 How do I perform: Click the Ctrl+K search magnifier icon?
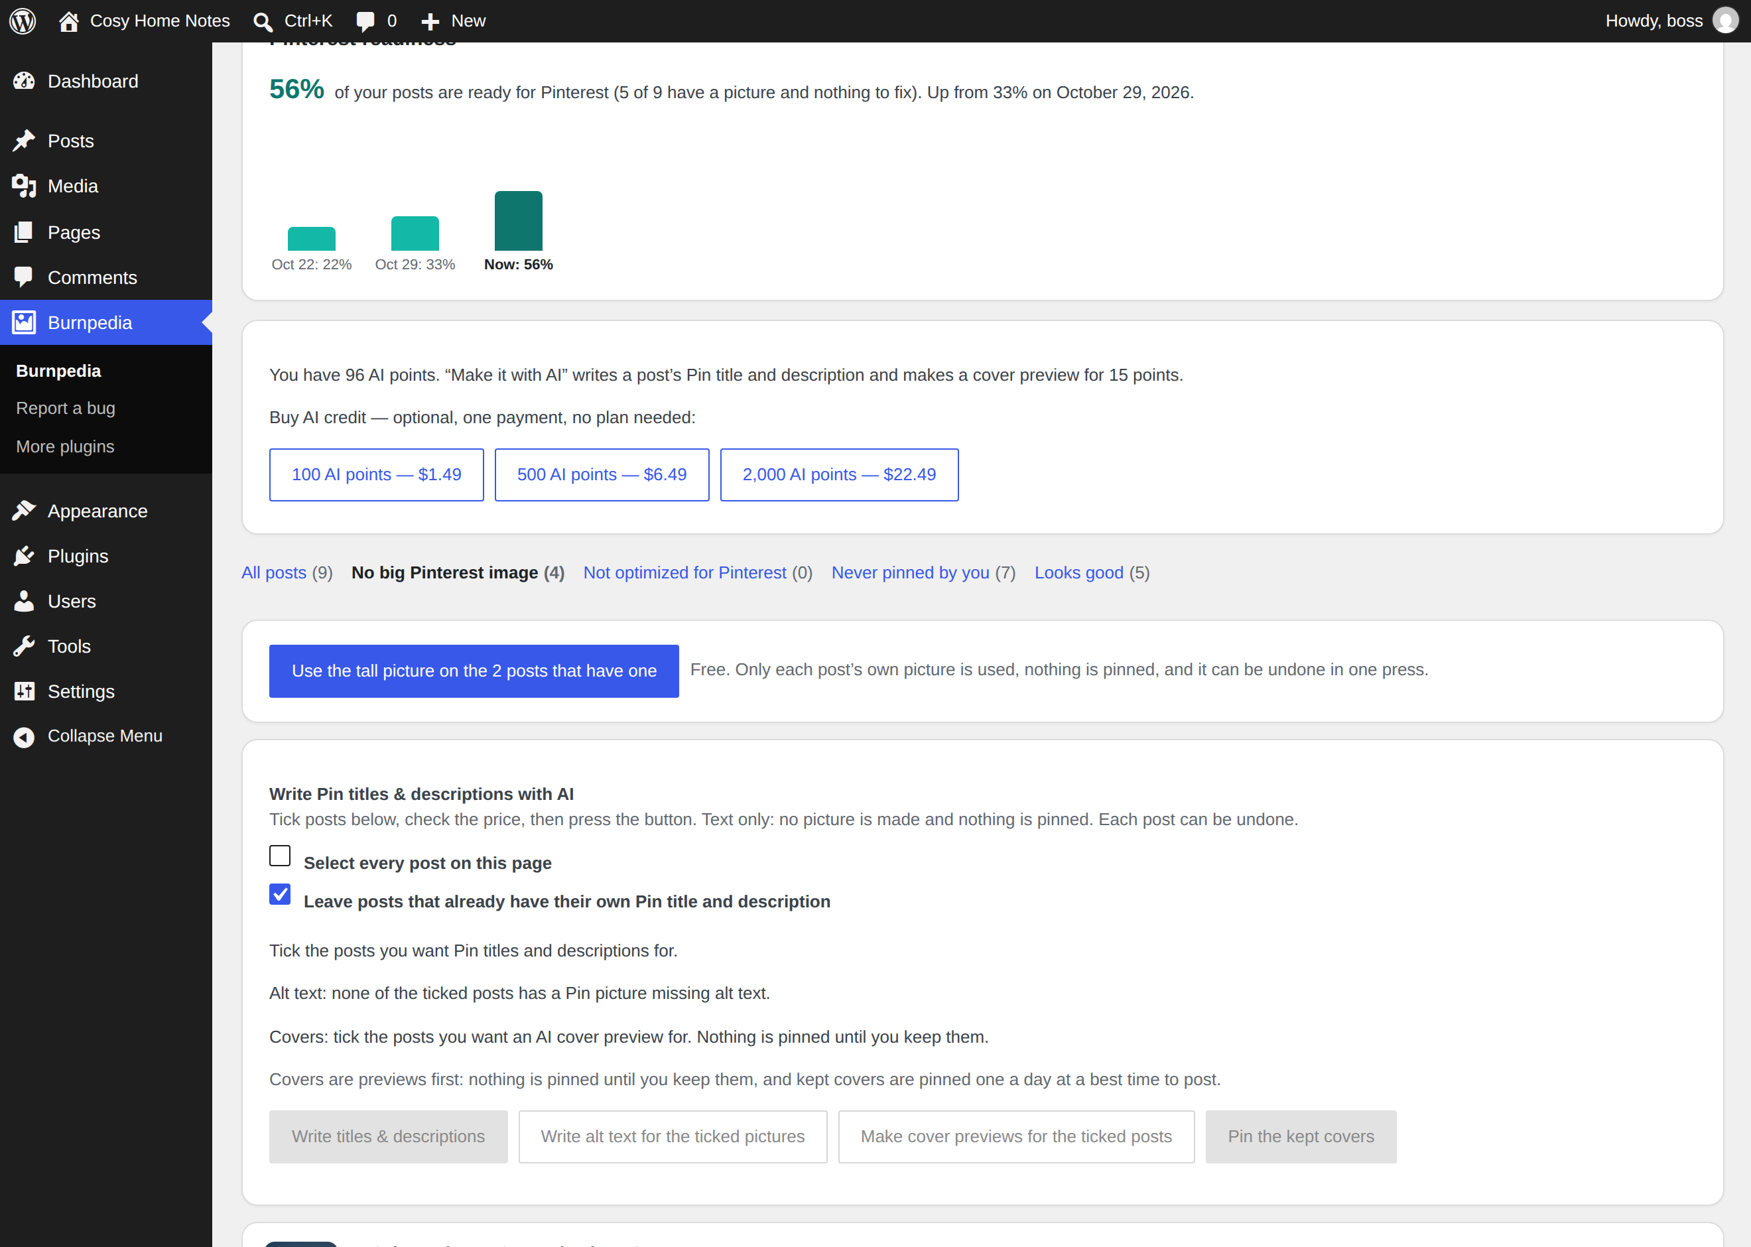coord(263,21)
